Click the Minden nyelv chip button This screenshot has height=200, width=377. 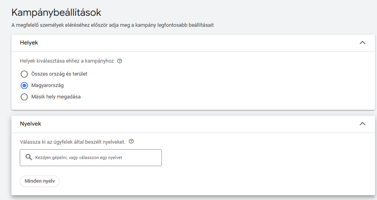(x=39, y=181)
